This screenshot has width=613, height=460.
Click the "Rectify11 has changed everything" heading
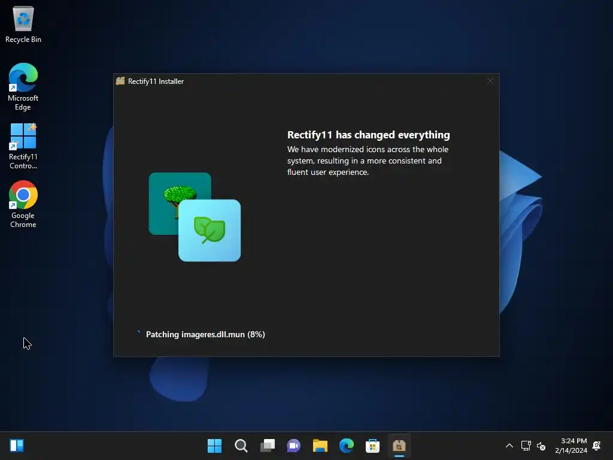[x=368, y=135]
